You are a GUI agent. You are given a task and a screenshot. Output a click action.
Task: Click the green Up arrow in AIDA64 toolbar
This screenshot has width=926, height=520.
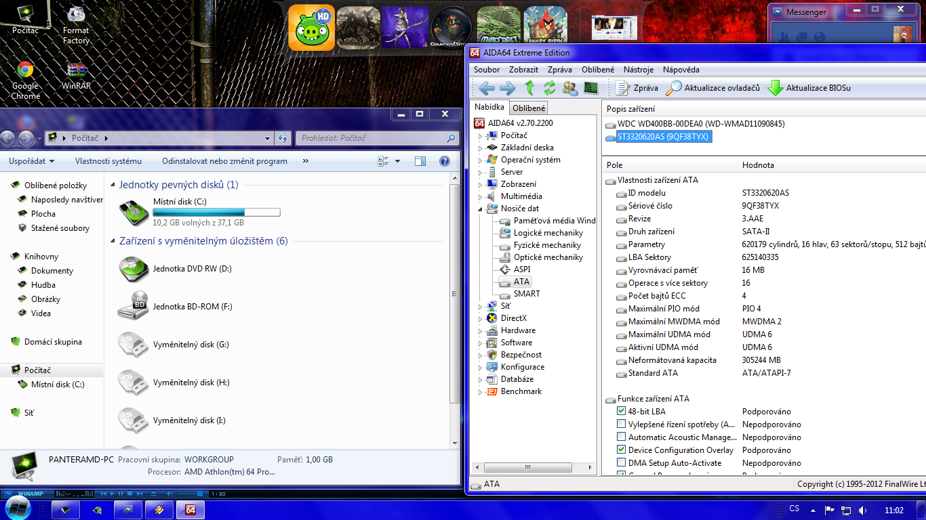[x=529, y=88]
